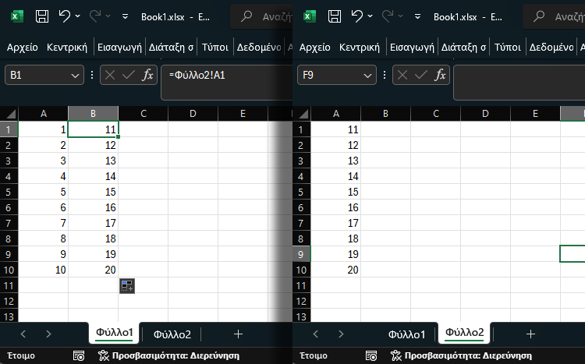
Task: Open Αρχείο menu in left window
Action: pyautogui.click(x=23, y=48)
